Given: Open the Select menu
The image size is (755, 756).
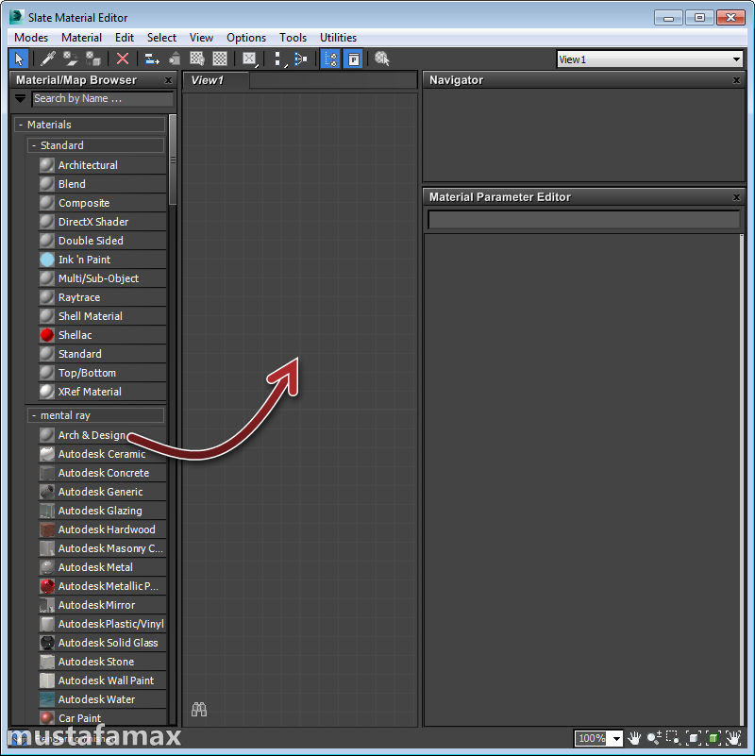Looking at the screenshot, I should [x=161, y=38].
